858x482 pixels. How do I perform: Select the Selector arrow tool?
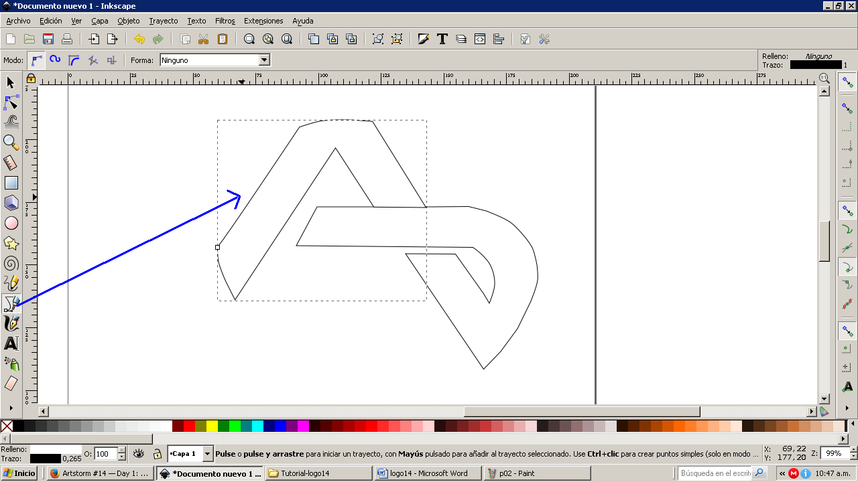11,82
